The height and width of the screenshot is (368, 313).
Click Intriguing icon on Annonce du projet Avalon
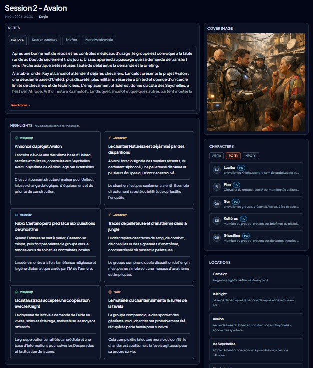[17, 137]
